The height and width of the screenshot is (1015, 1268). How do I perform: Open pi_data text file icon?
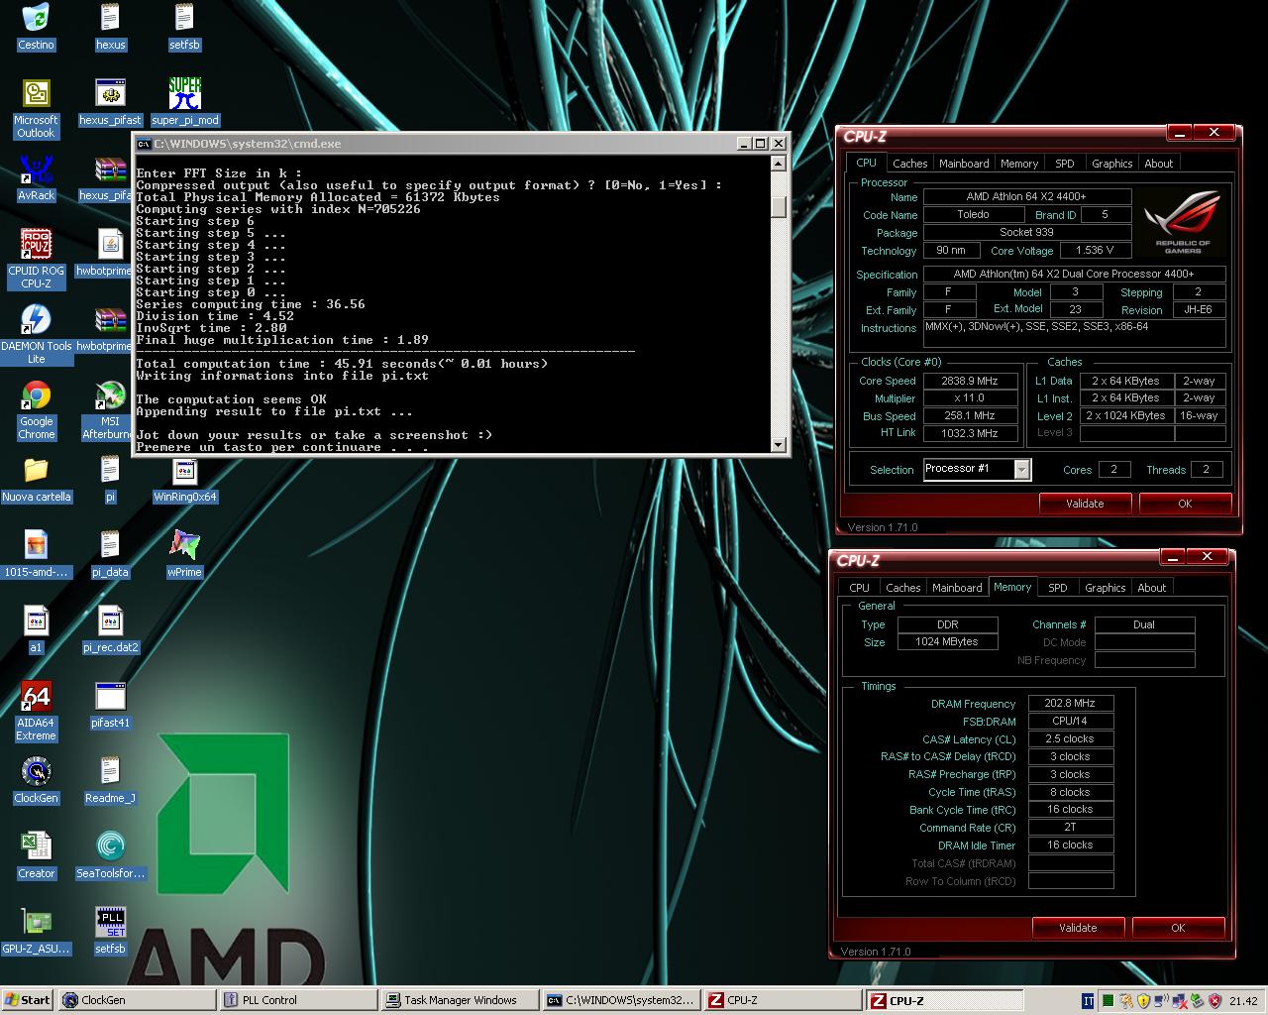tap(110, 554)
